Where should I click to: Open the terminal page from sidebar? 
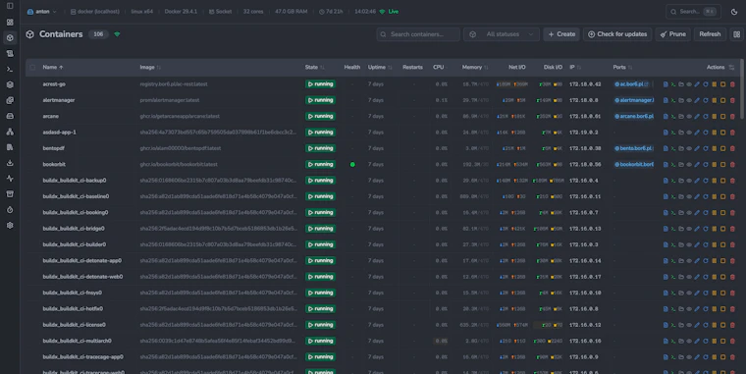10,69
